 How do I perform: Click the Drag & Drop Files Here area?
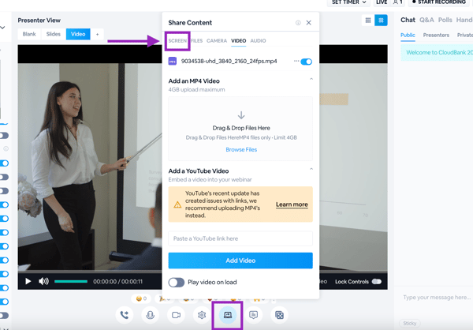pos(240,129)
